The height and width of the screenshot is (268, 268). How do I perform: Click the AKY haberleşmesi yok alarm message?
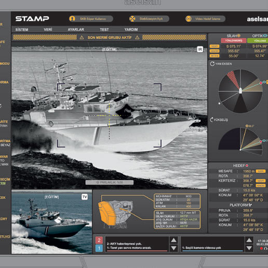124,244
